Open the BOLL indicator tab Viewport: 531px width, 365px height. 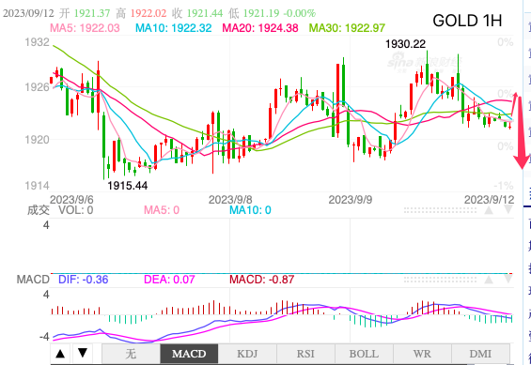pos(364,354)
